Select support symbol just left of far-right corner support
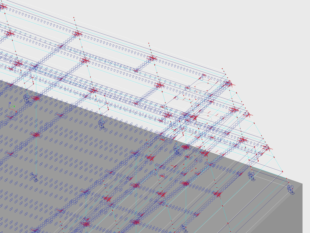310x233 pixels. point(252,176)
